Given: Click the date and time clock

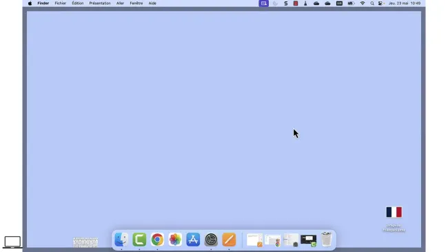Looking at the screenshot, I should point(405,3).
